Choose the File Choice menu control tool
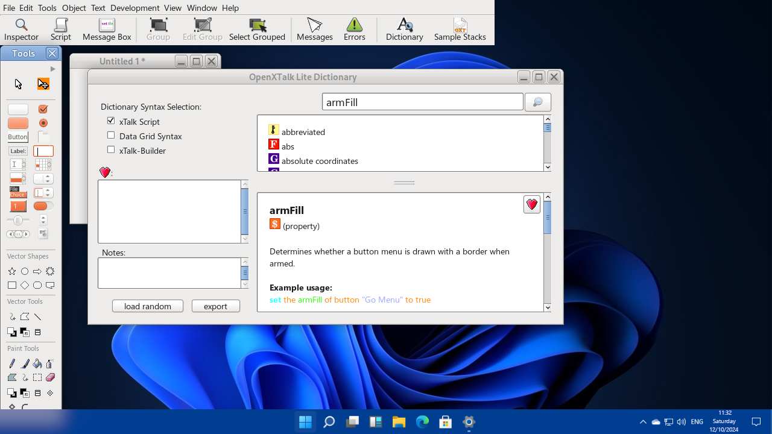772x434 pixels. [x=17, y=192]
